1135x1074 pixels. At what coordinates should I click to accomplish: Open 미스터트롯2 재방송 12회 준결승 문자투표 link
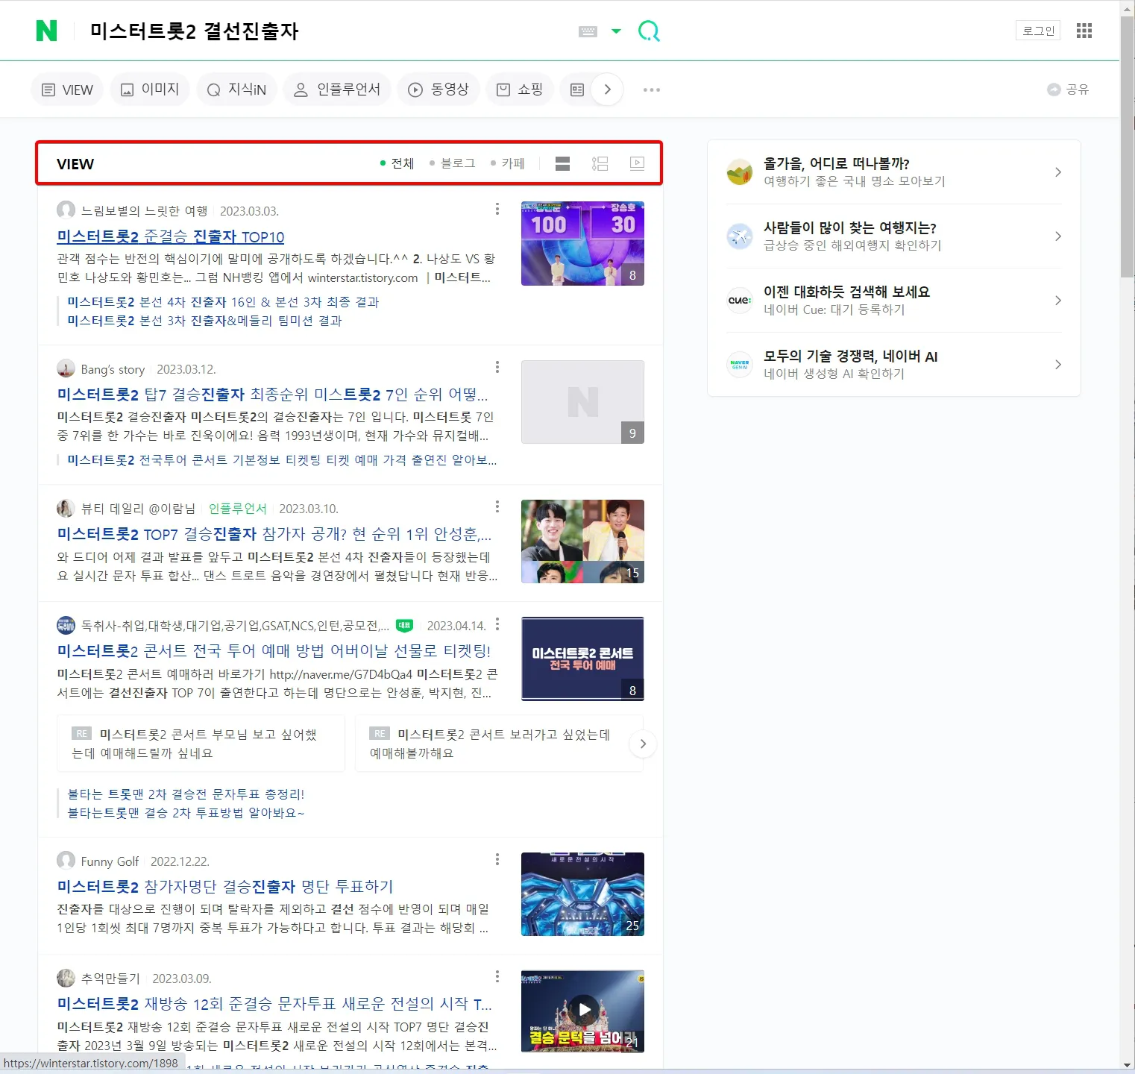274,1003
